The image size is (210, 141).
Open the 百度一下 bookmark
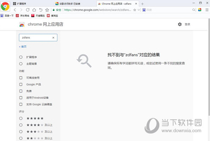(7, 16)
